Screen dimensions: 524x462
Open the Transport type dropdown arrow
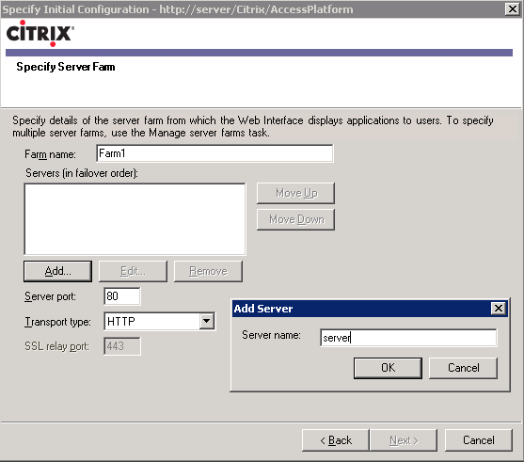click(207, 321)
